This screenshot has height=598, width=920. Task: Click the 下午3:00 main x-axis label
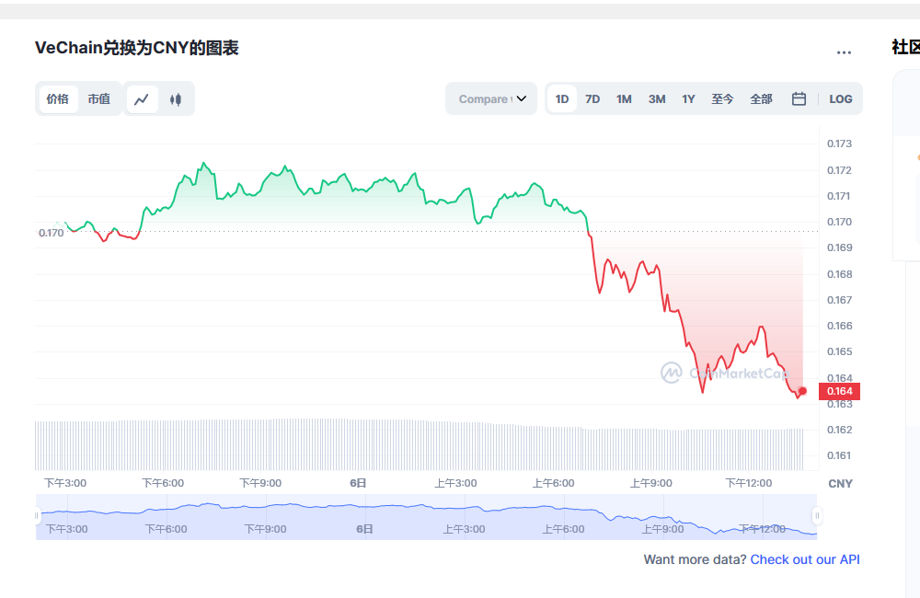click(x=65, y=483)
